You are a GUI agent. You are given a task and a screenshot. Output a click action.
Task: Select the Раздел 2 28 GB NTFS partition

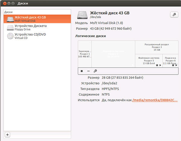(113, 54)
